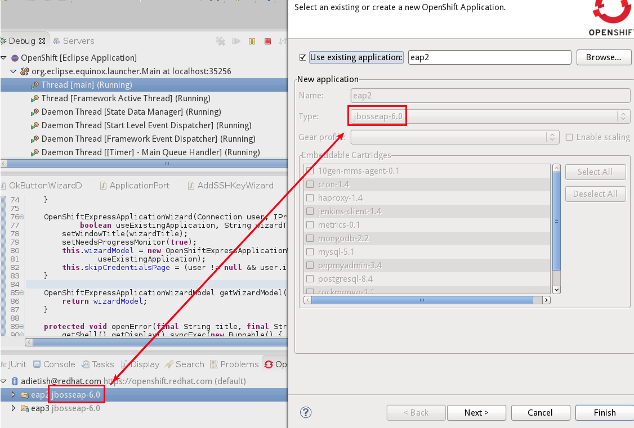The height and width of the screenshot is (428, 634).
Task: Uncheck the Use existing application checkbox
Action: coord(302,57)
